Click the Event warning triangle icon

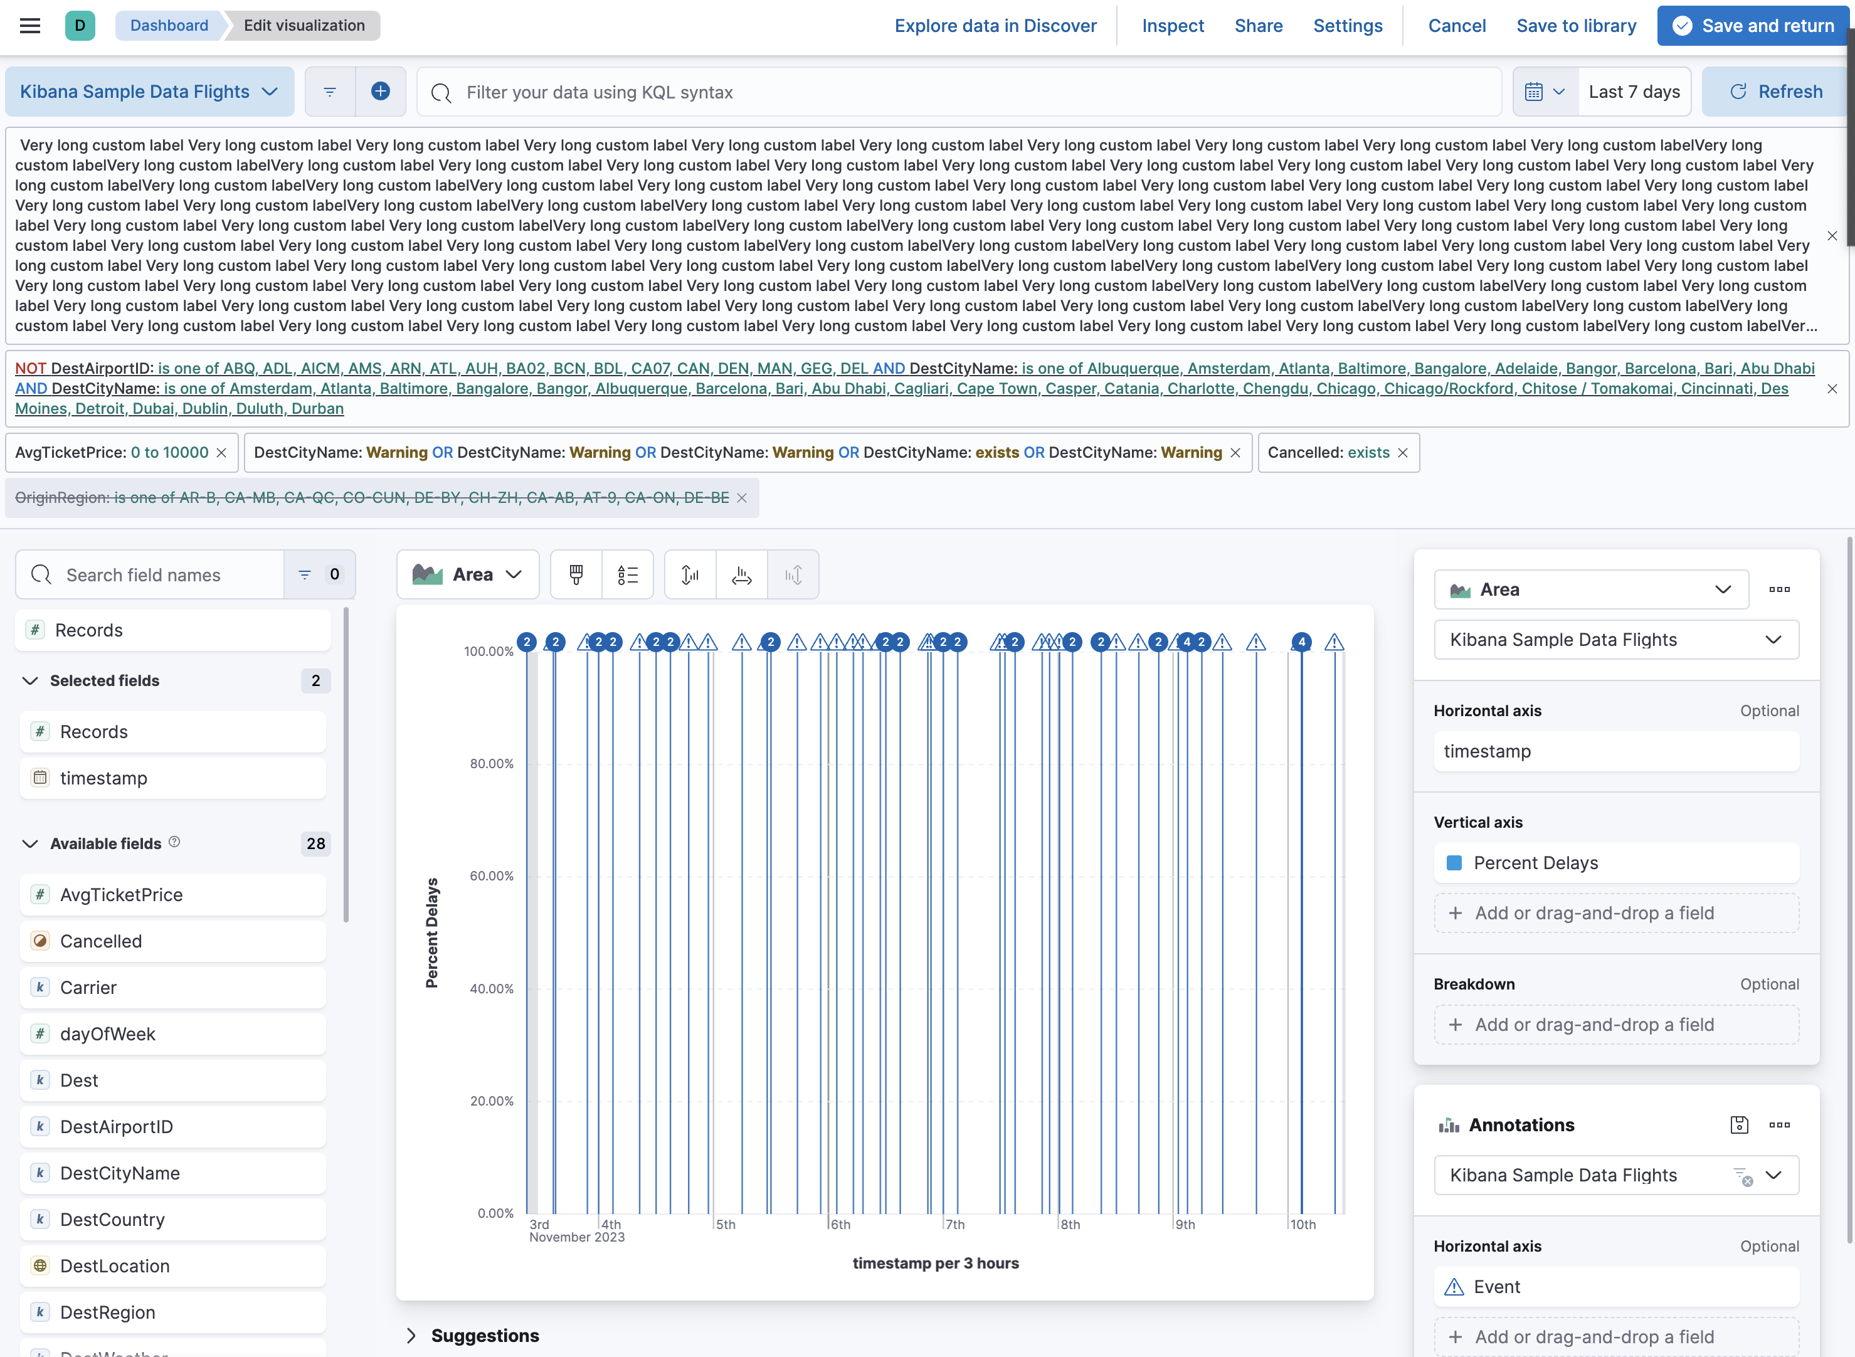tap(1454, 1286)
